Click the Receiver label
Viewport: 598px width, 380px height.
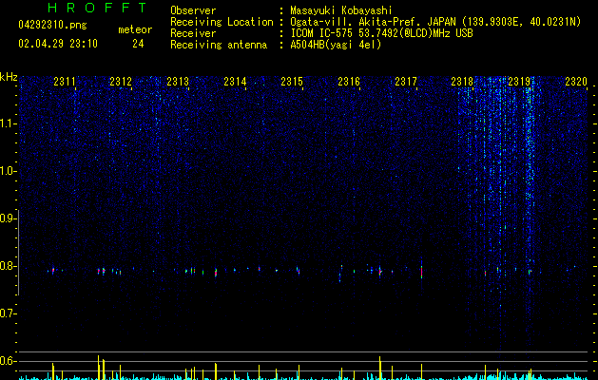193,33
